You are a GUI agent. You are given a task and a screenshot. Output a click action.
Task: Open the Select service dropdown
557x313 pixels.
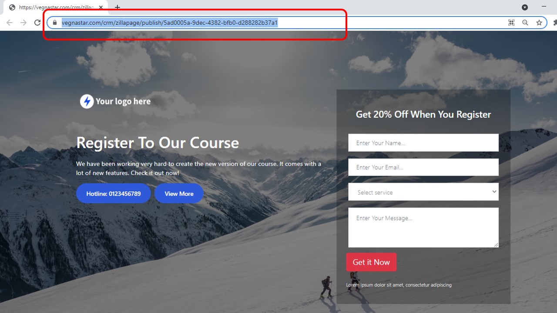coord(423,192)
